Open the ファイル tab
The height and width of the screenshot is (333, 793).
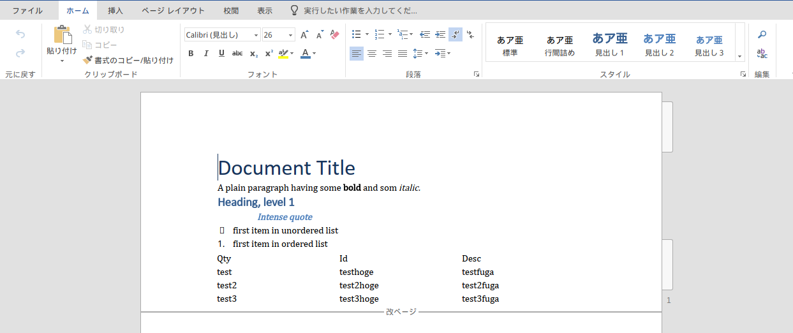[28, 11]
